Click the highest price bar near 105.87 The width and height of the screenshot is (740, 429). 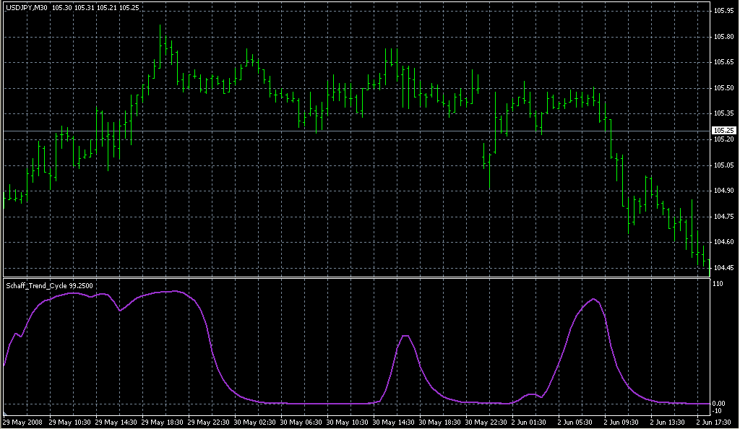160,35
